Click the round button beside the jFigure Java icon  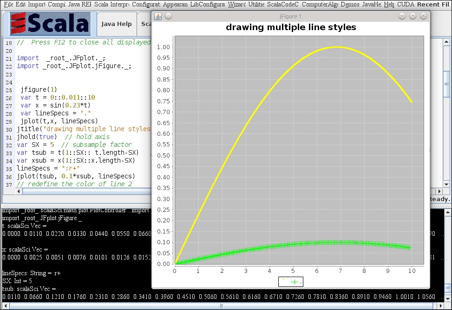[x=169, y=16]
